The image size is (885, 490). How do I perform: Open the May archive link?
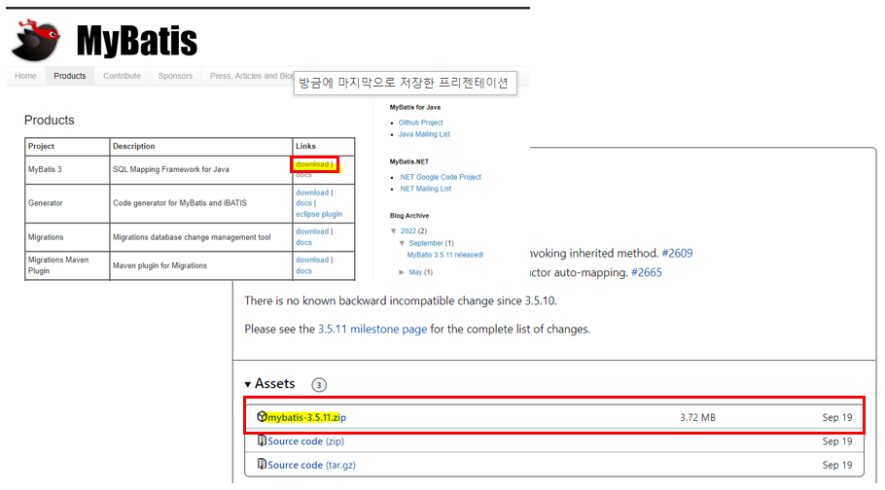pos(415,272)
